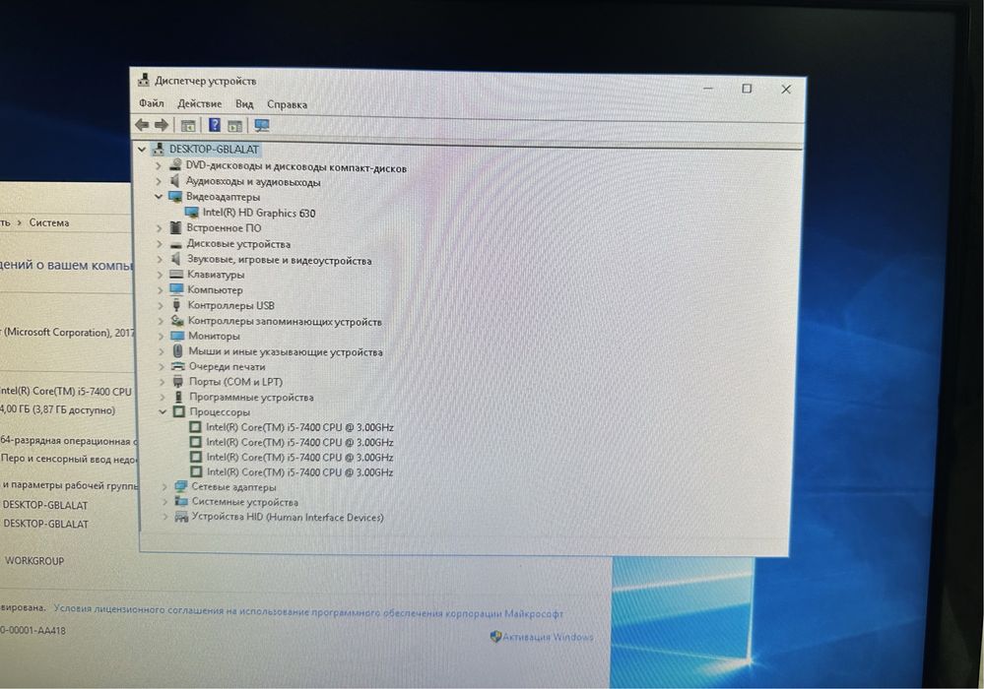
Task: Click the Мониторы screen icon
Action: click(177, 336)
